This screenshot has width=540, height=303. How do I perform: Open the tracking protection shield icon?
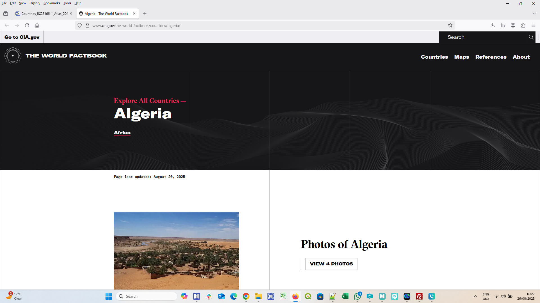point(80,25)
